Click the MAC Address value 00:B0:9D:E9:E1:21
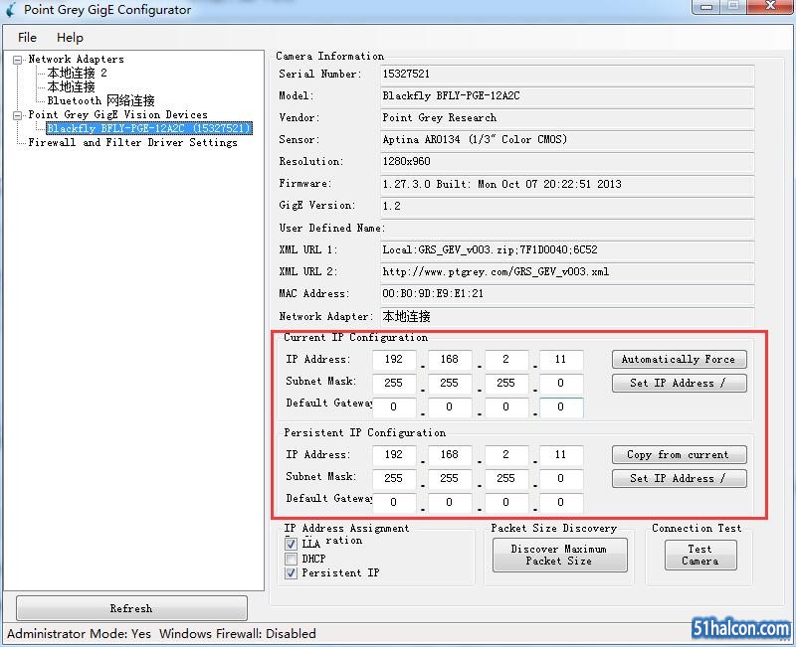The image size is (796, 647). (567, 293)
